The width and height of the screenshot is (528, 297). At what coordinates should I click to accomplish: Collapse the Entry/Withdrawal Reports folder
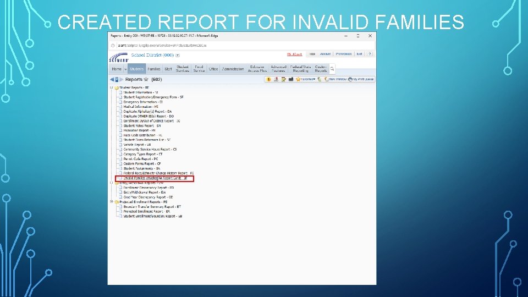pyautogui.click(x=112, y=183)
